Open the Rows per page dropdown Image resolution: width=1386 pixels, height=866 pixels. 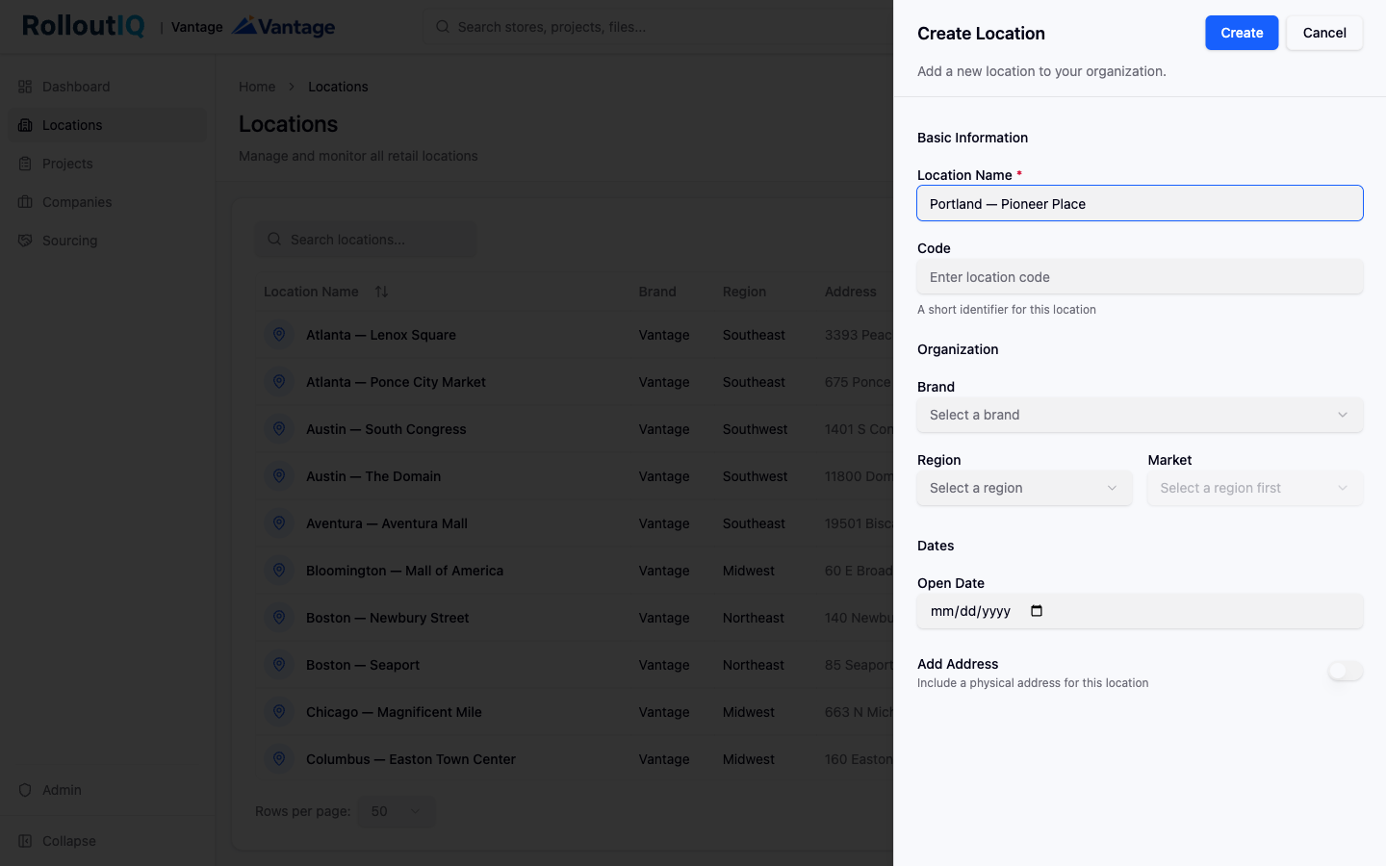click(x=396, y=811)
